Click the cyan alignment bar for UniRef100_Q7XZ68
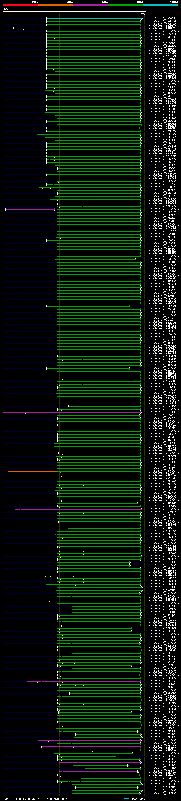 coord(94,19)
